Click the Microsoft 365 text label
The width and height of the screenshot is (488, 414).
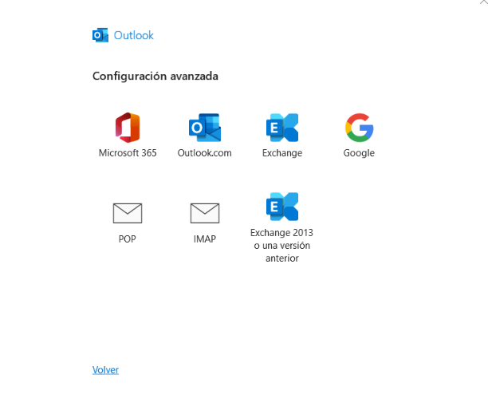coord(128,153)
